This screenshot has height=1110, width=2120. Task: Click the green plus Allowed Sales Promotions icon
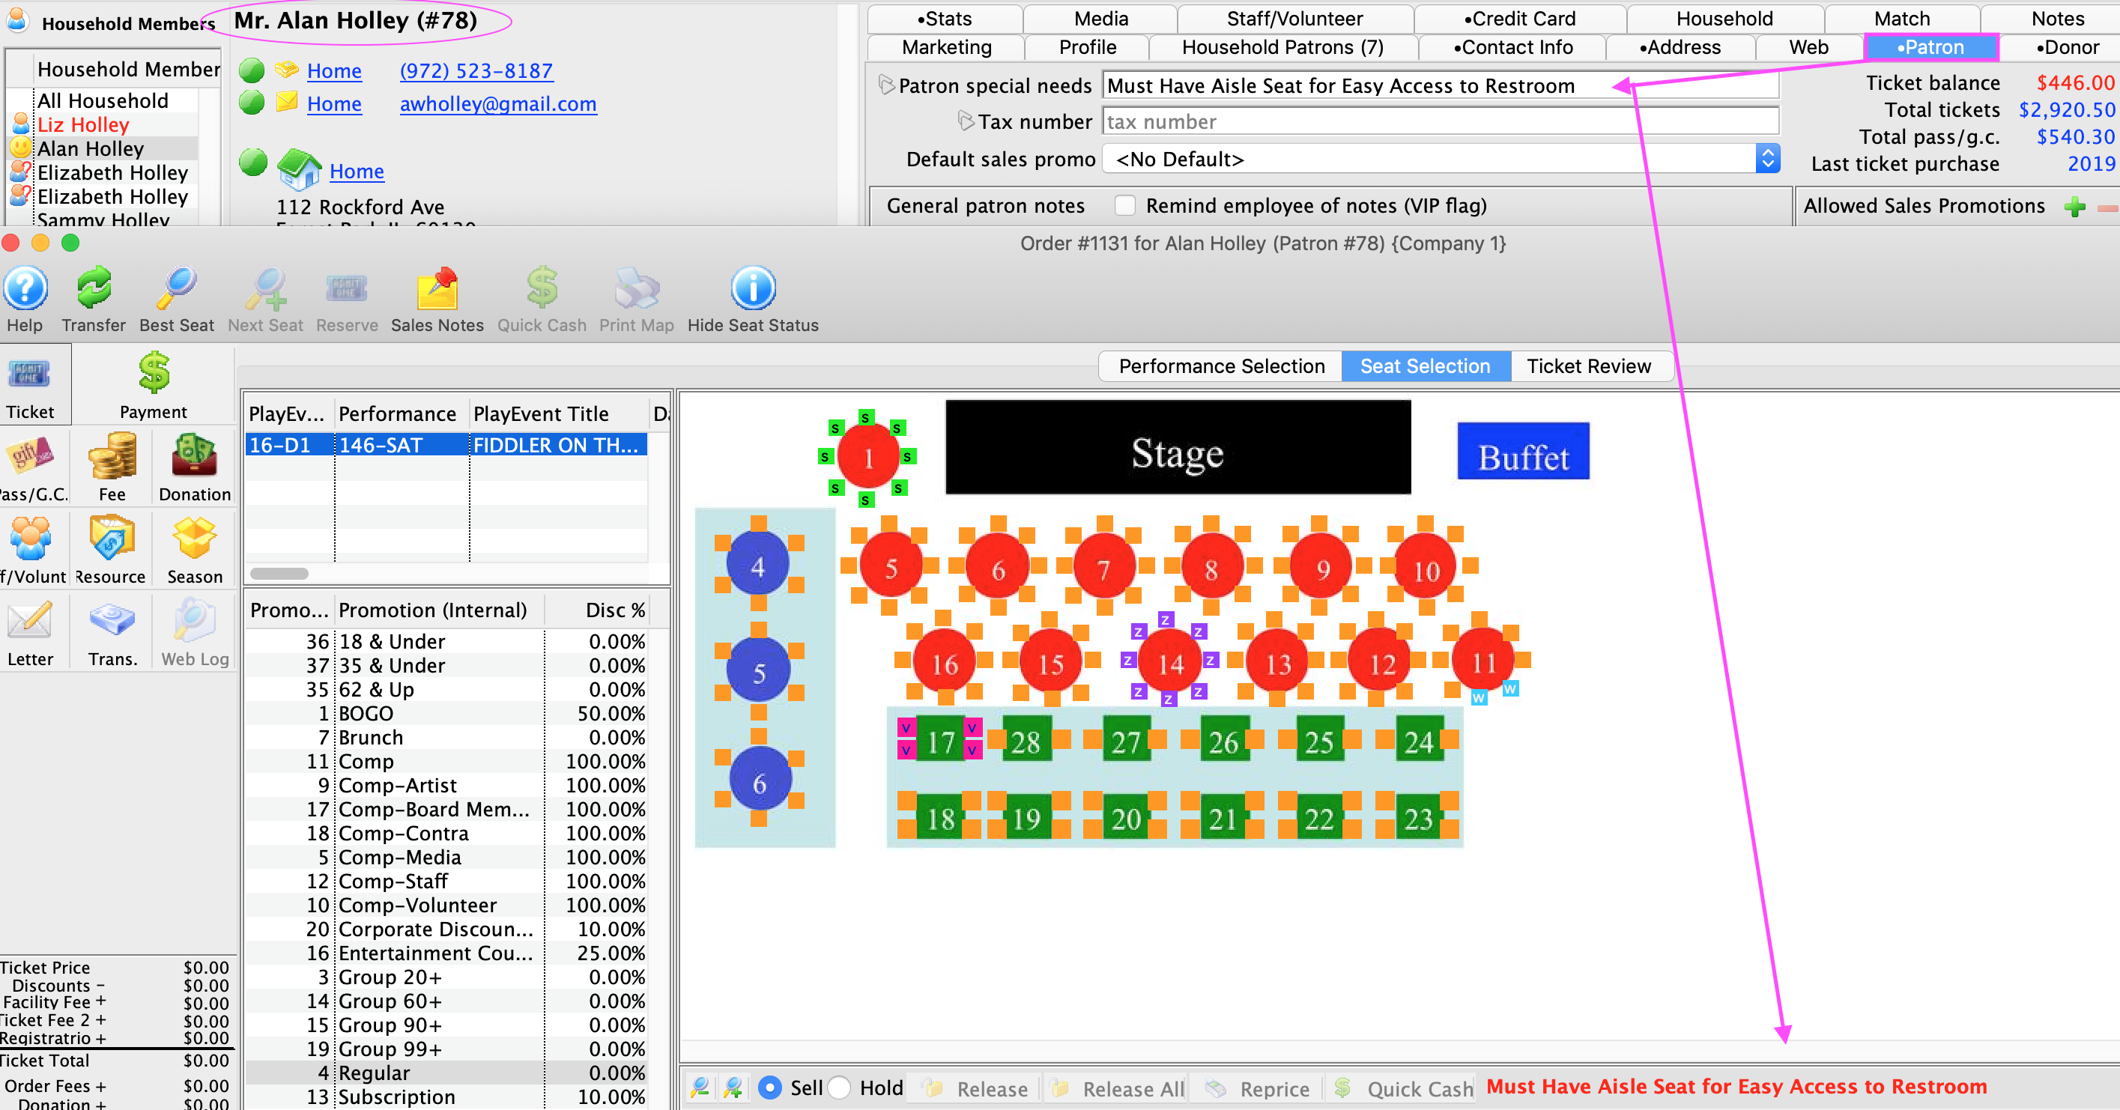tap(2076, 207)
